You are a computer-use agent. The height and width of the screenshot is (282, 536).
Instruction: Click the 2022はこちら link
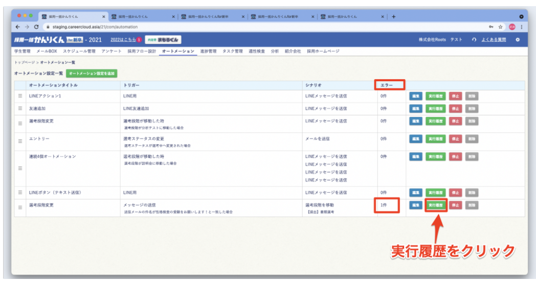(123, 40)
